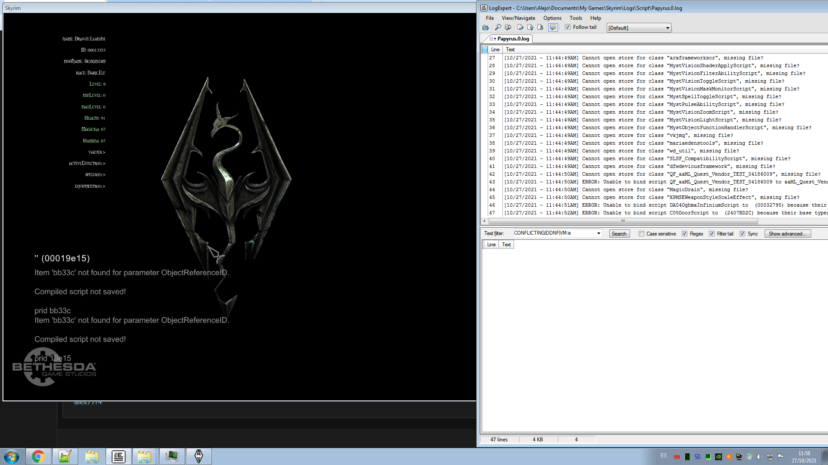Click the network connection tray icon
Image resolution: width=828 pixels, height=465 pixels.
click(770, 457)
